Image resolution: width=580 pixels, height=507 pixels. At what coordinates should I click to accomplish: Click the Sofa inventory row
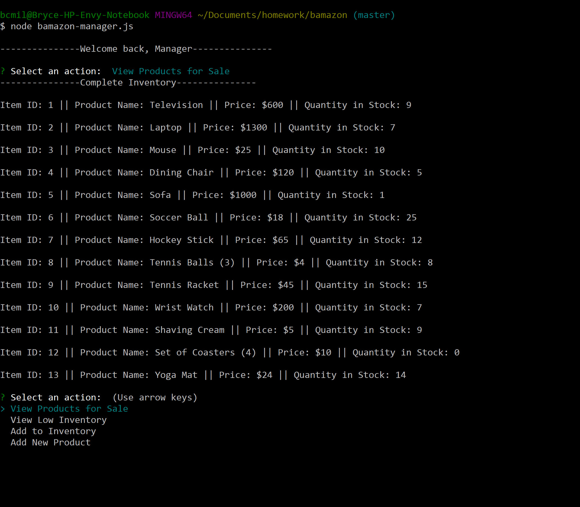tap(192, 195)
